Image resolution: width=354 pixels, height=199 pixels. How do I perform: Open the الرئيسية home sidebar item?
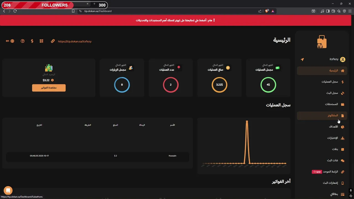[322, 70]
